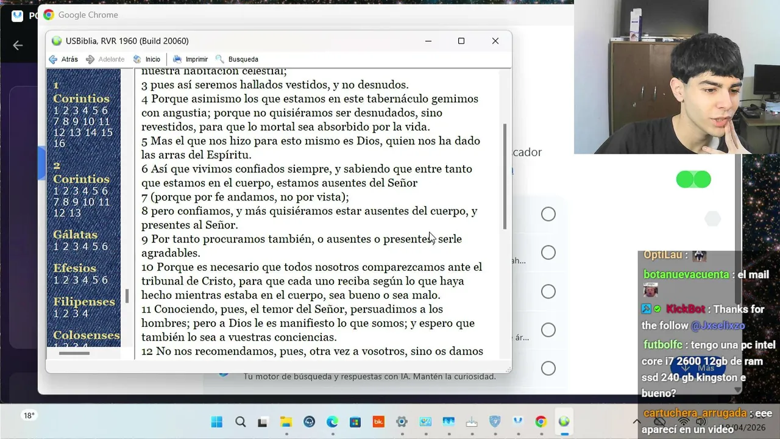Click verse text '9 Por tanto procuramos también'

(x=229, y=239)
